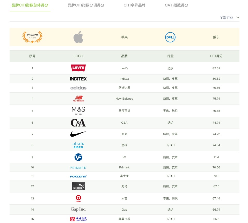Select the 彪马 brand cell
This screenshot has height=223, width=248.
124,186
